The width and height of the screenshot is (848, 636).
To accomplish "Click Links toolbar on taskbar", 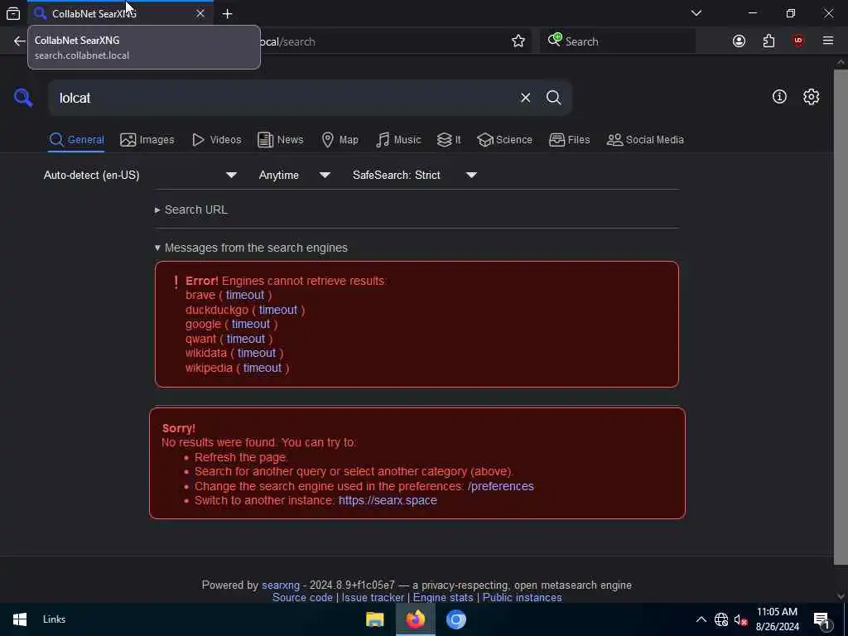I will (54, 619).
